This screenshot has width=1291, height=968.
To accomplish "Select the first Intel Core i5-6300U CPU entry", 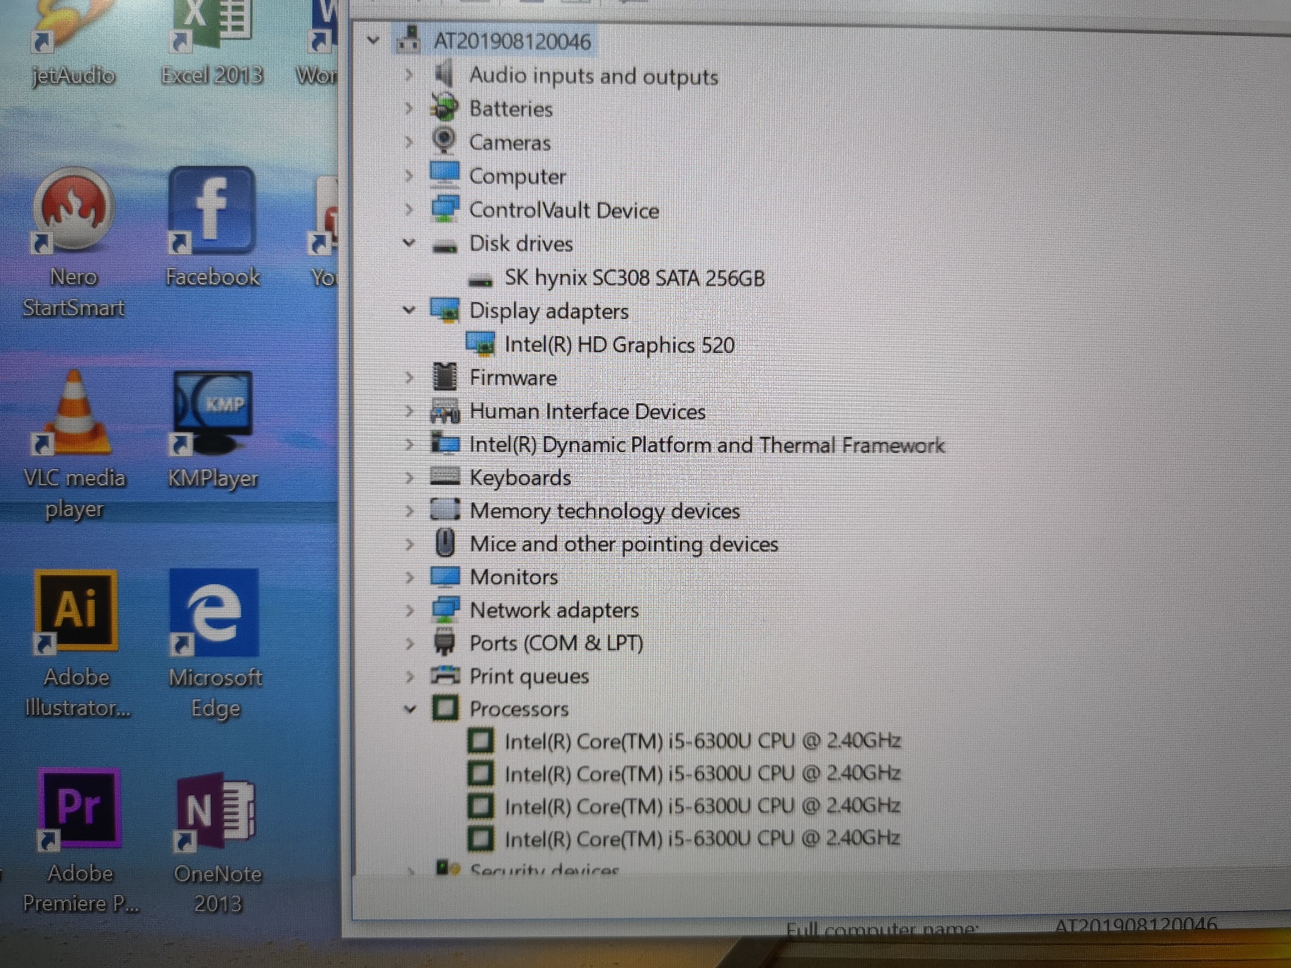I will 703,740.
